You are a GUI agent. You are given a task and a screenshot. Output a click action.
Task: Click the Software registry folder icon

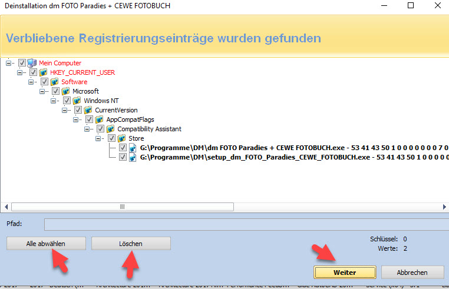tap(54, 82)
